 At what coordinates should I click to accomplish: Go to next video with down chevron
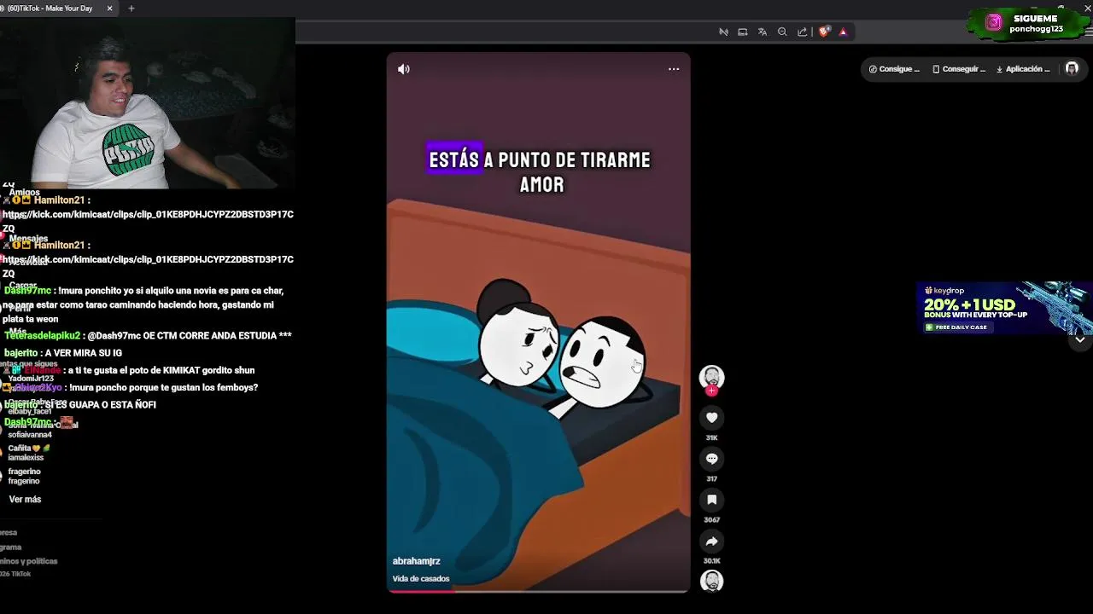coord(1079,339)
